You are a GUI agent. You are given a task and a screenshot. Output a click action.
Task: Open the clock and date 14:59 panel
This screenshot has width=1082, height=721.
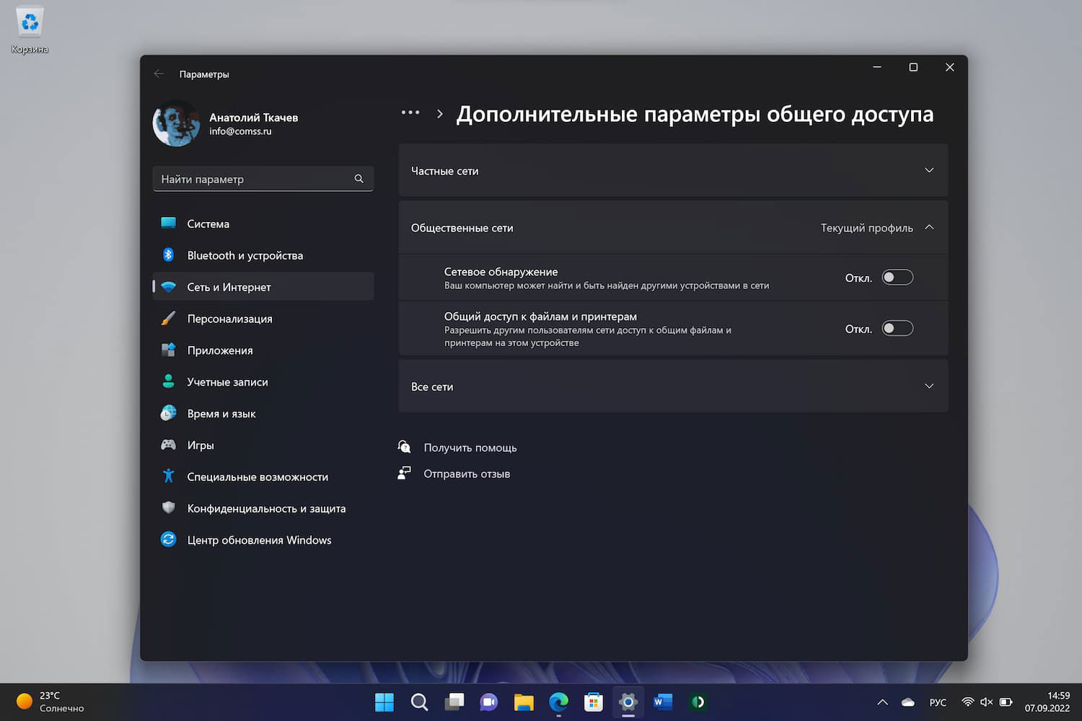(1047, 702)
